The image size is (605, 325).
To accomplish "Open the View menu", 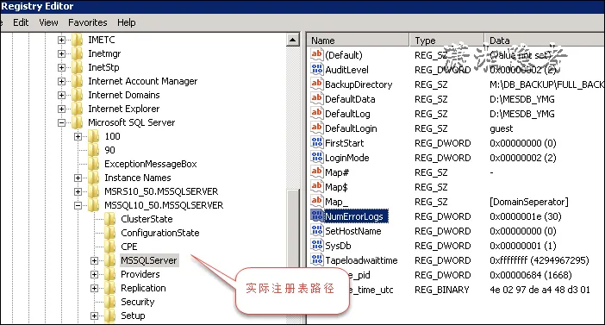I will (48, 22).
